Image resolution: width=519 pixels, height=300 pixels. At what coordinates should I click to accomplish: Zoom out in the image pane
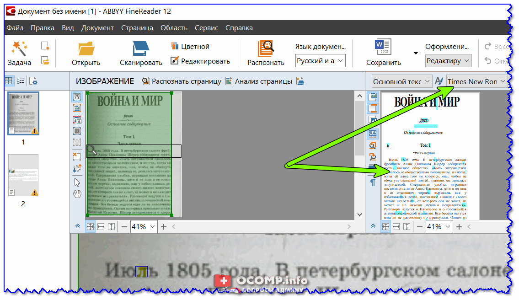tap(124, 227)
